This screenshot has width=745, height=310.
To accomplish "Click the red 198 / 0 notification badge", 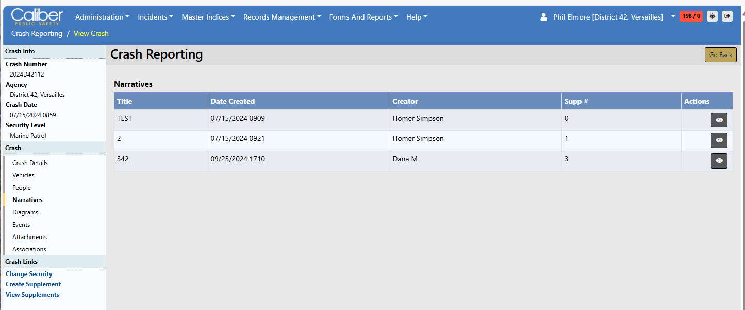I will click(x=691, y=16).
